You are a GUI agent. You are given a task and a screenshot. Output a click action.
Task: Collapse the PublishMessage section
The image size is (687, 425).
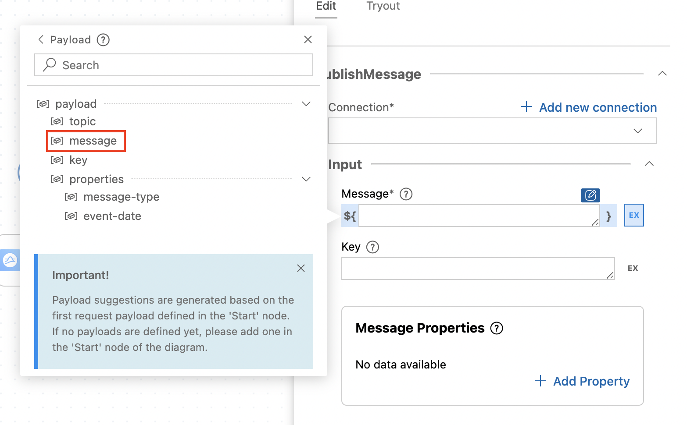[x=662, y=74]
